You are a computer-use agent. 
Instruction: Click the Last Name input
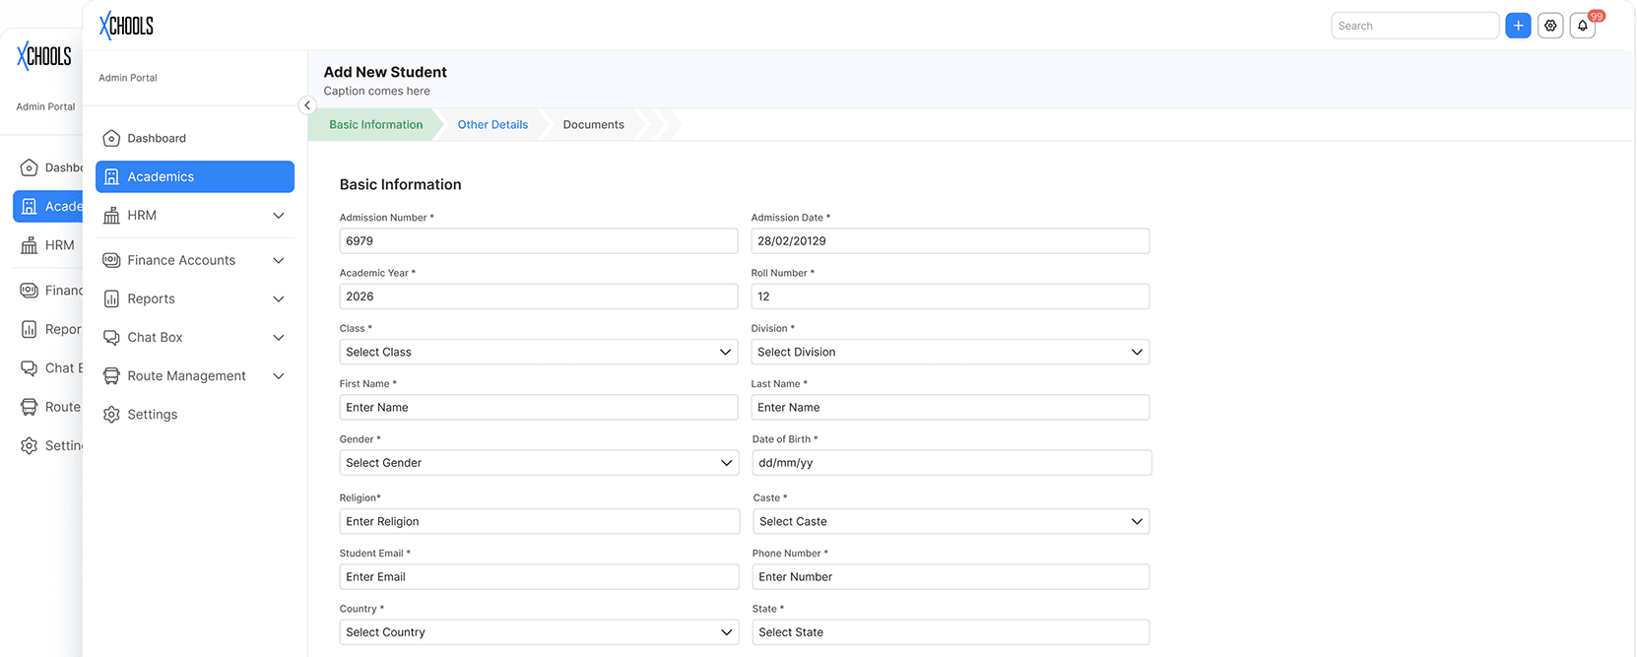[950, 407]
